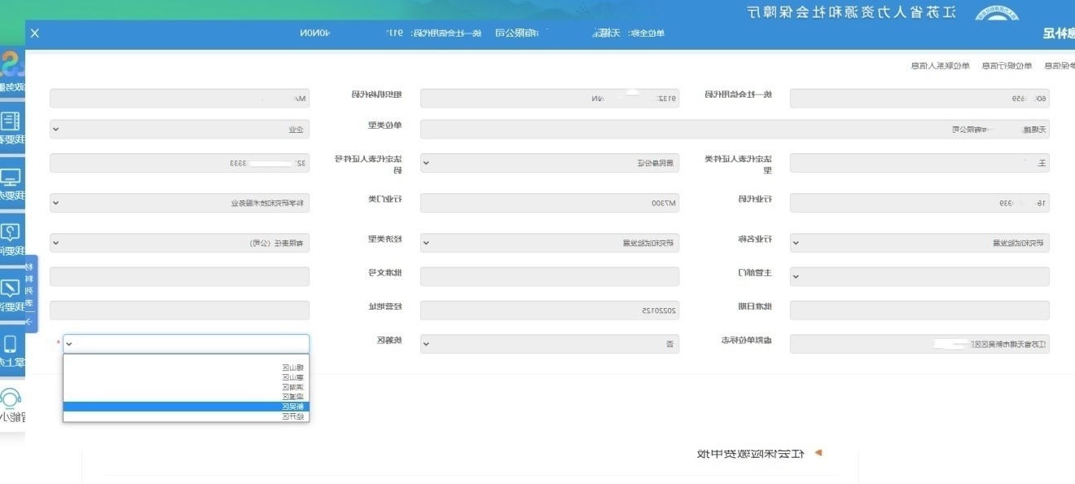Click the empty 批准文号 input field
1075x484 pixels.
(x=180, y=276)
